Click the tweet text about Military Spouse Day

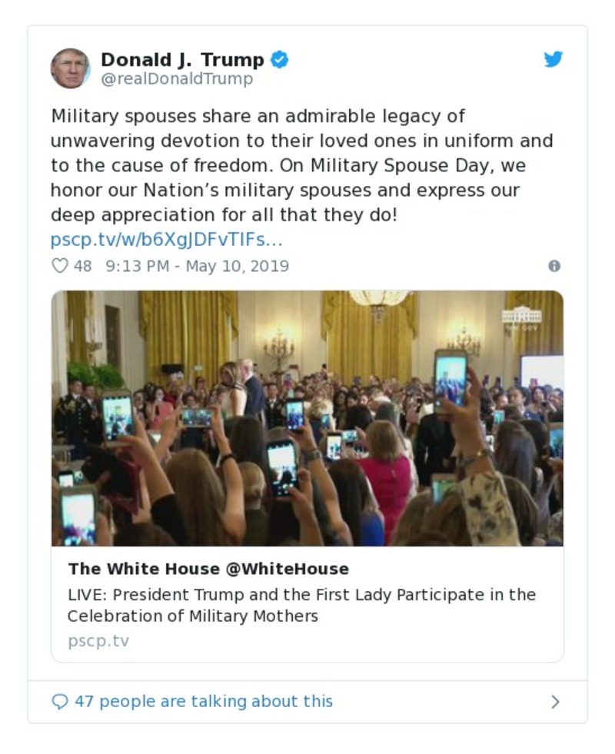(301, 166)
